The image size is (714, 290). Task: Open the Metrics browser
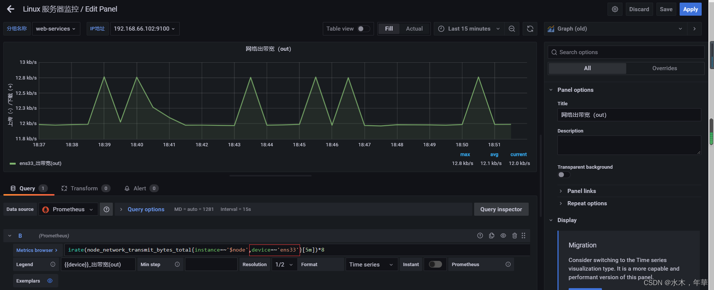pos(37,250)
